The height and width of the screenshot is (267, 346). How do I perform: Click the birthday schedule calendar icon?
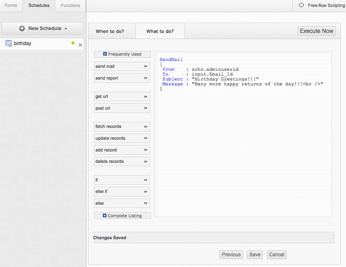[x=8, y=43]
